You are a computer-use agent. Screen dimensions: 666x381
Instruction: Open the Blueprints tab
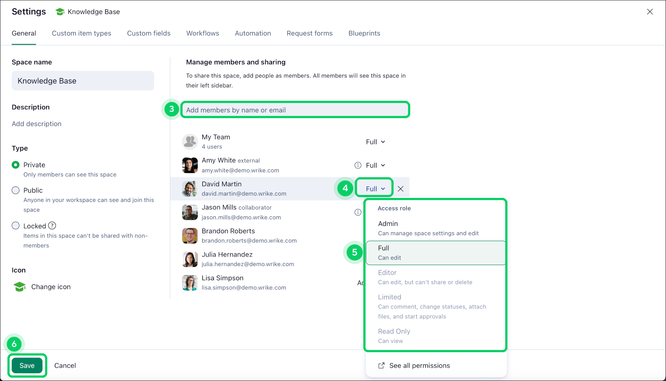coord(364,33)
